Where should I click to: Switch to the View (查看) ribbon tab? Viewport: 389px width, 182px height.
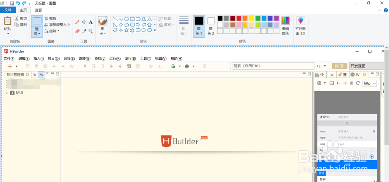tap(38, 10)
